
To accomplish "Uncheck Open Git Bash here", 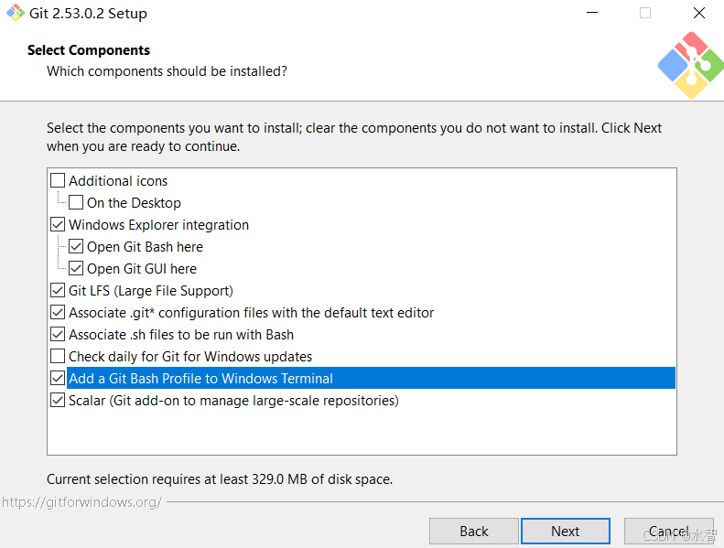I will click(x=76, y=246).
